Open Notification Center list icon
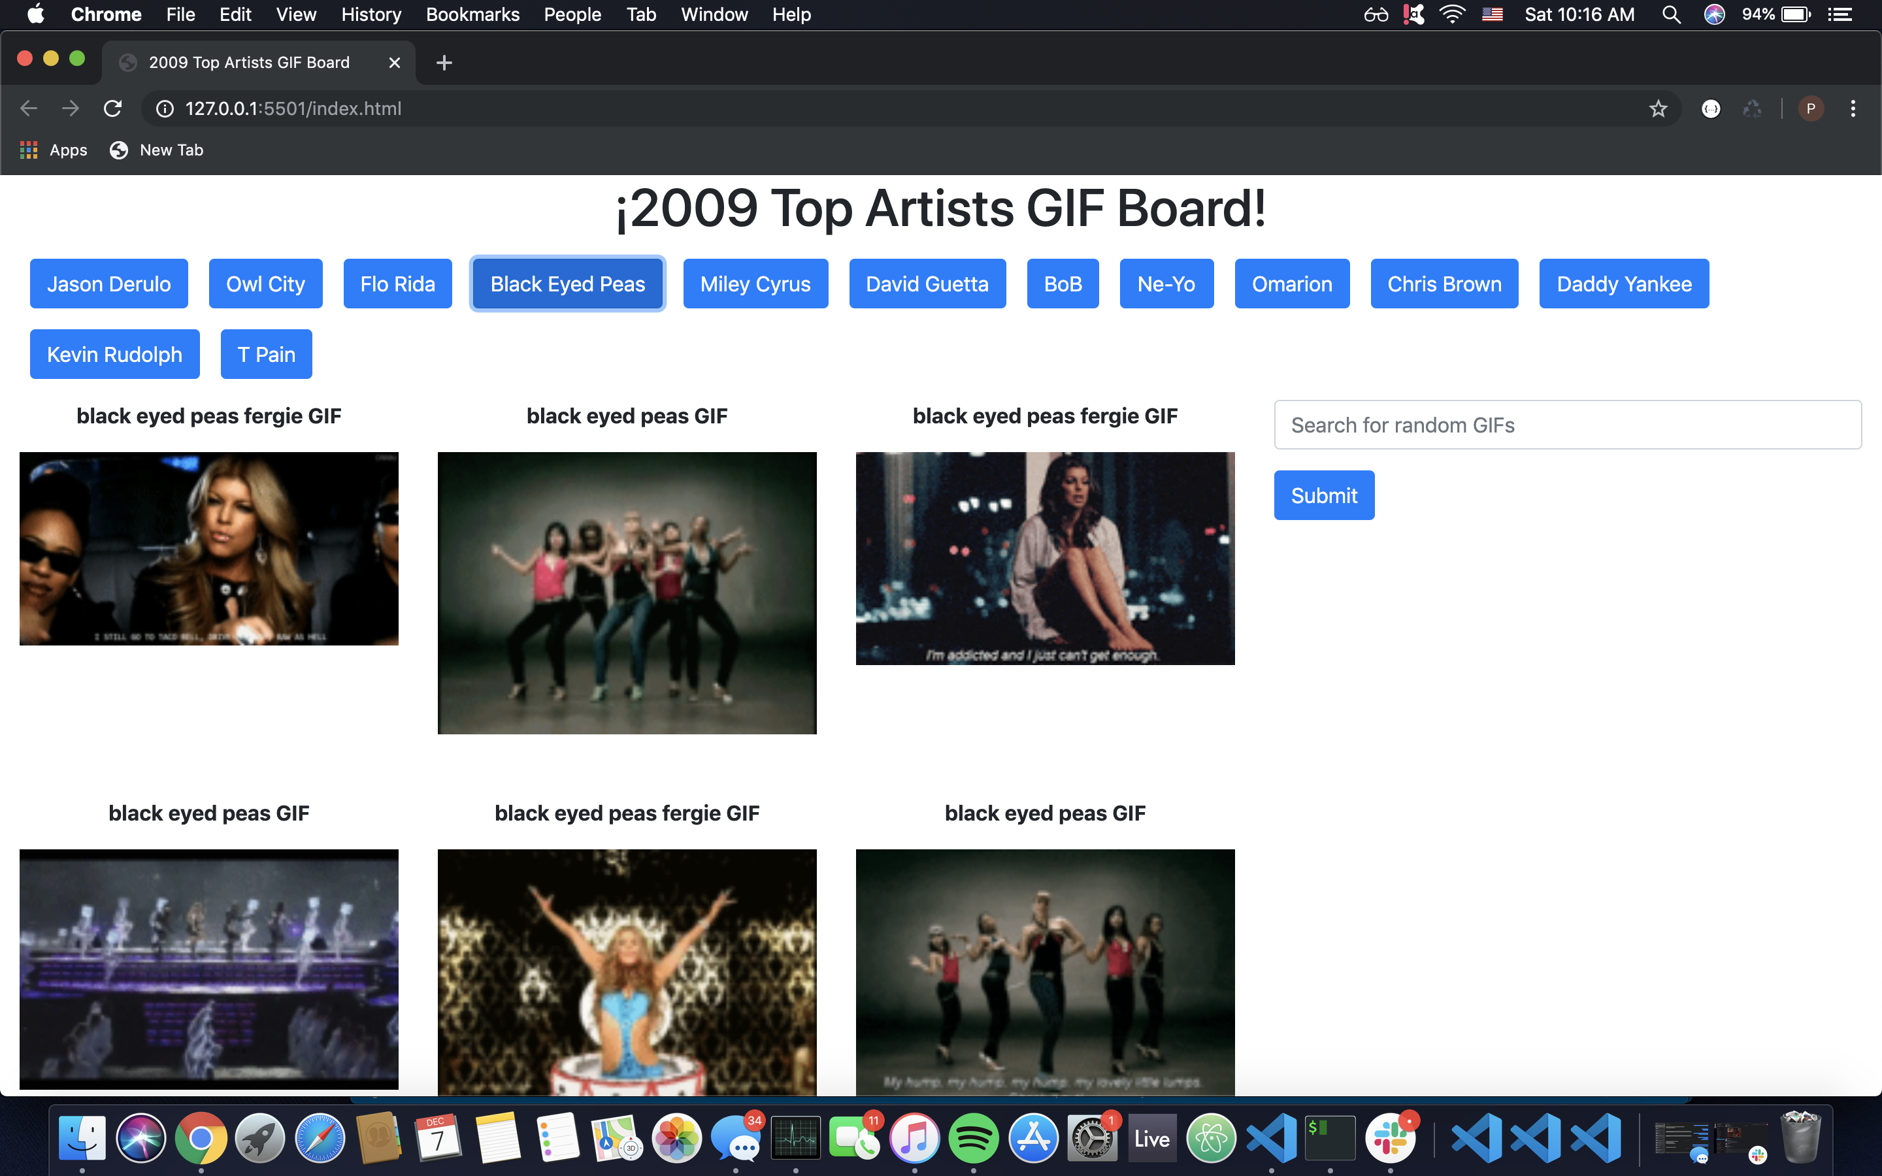Viewport: 1882px width, 1176px height. click(1840, 14)
